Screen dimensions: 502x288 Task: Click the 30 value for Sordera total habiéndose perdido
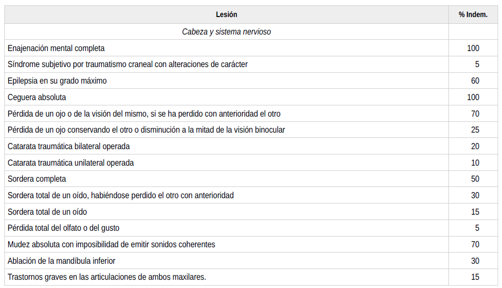tap(475, 195)
